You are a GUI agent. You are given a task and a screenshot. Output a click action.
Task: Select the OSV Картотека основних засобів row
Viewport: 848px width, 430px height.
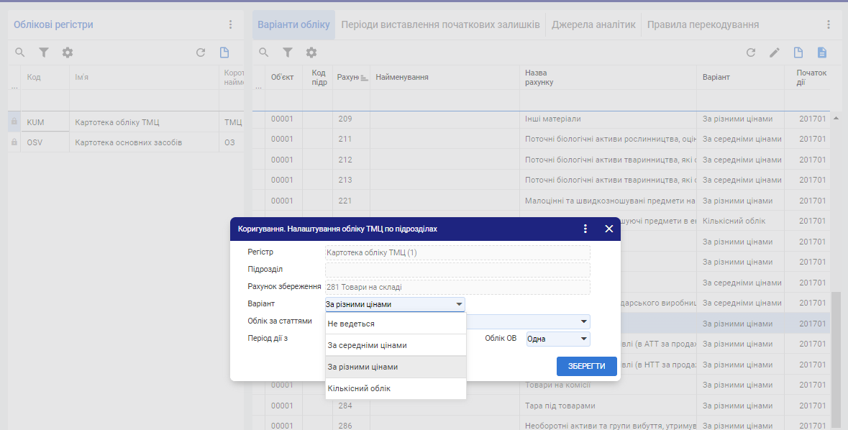click(128, 142)
